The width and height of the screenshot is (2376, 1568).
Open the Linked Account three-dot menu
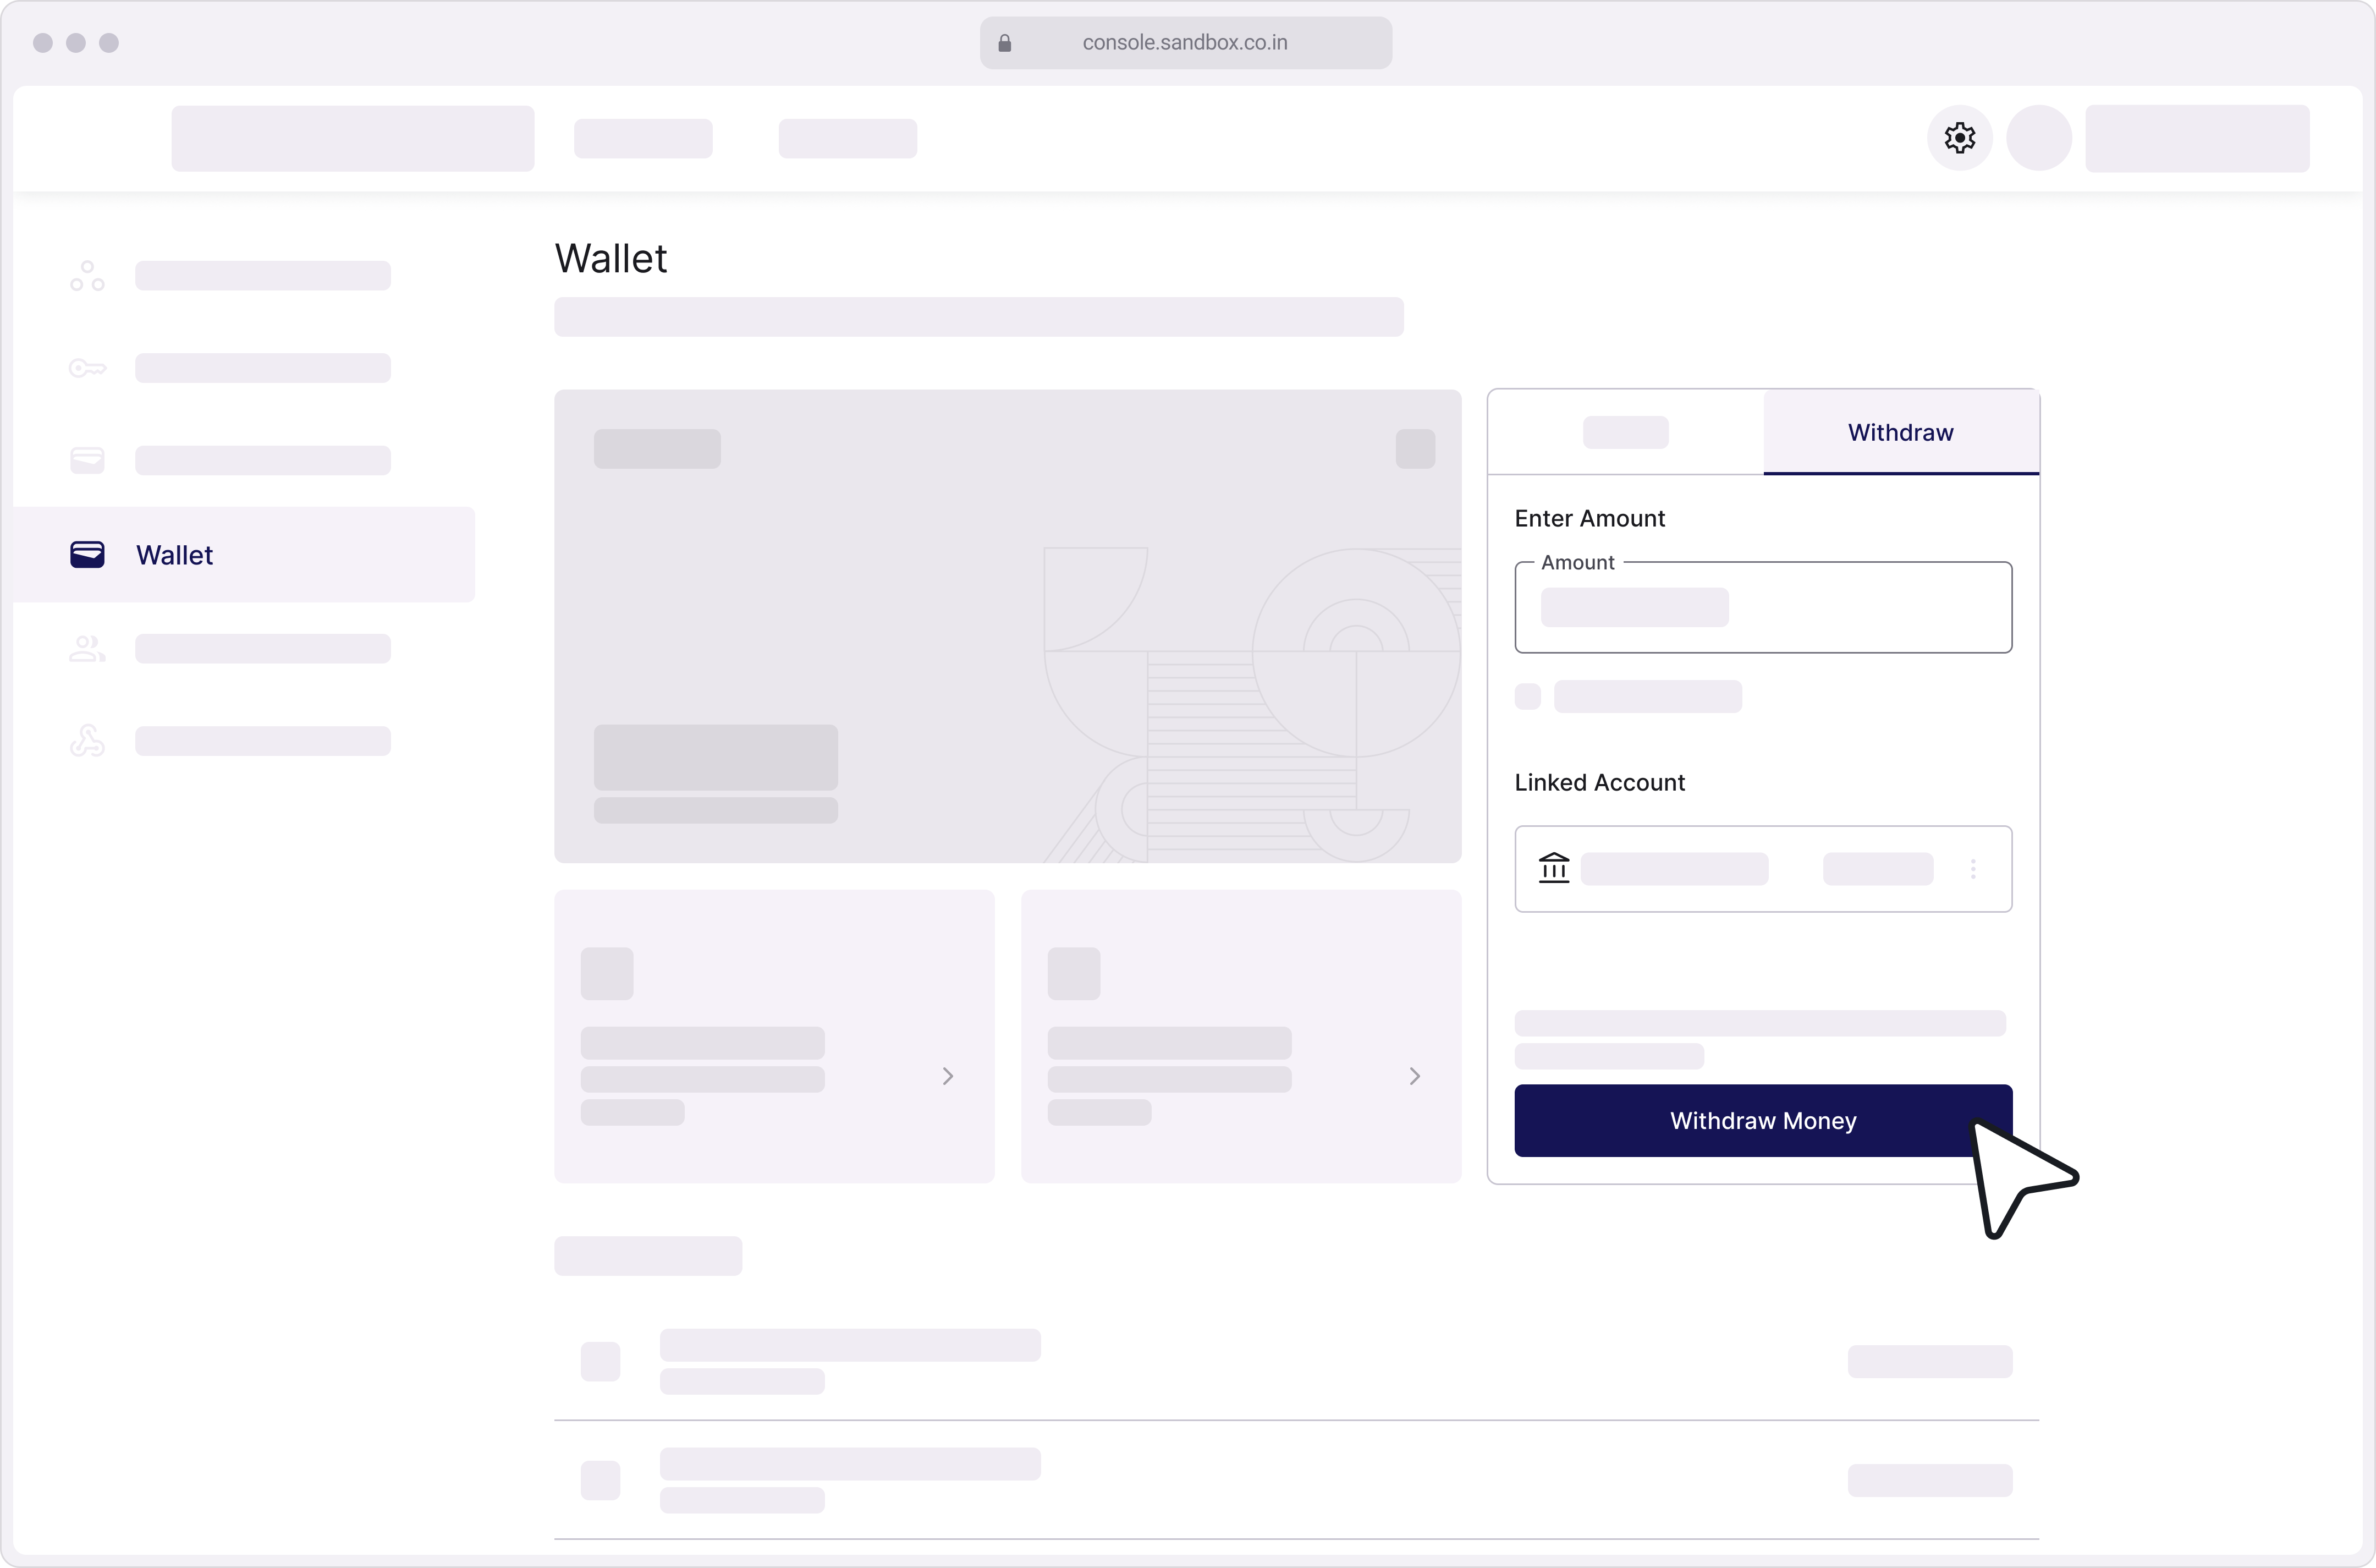tap(1972, 869)
